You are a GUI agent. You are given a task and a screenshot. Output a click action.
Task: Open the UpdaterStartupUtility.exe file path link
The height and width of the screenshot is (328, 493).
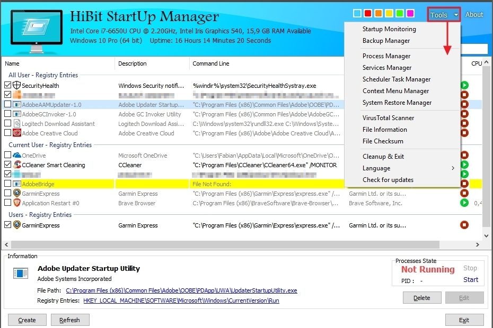click(181, 290)
